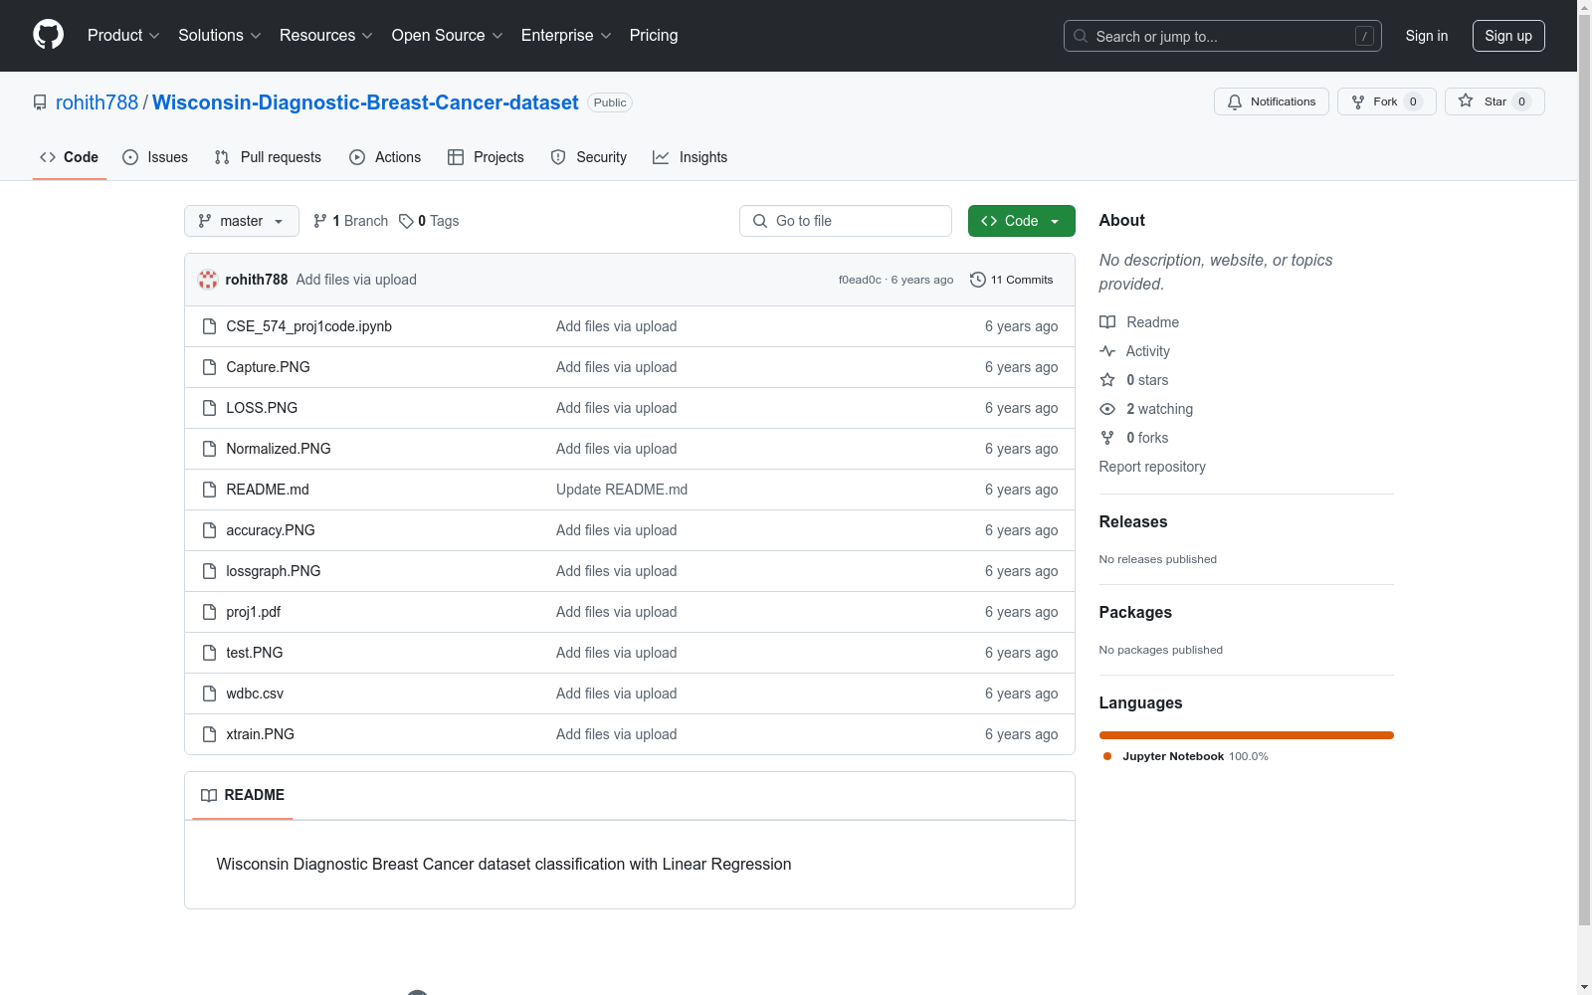
Task: Click the book icon beside Readme in About
Action: (1107, 322)
